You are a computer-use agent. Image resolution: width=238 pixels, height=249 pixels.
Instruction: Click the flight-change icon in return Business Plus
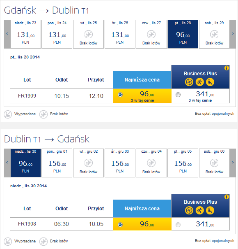189,210
